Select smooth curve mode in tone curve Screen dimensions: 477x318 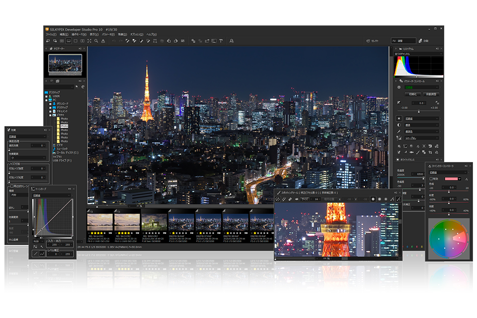coord(42,253)
